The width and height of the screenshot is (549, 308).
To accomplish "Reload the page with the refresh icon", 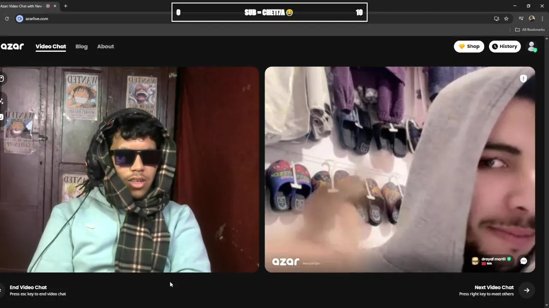I will 7,18.
